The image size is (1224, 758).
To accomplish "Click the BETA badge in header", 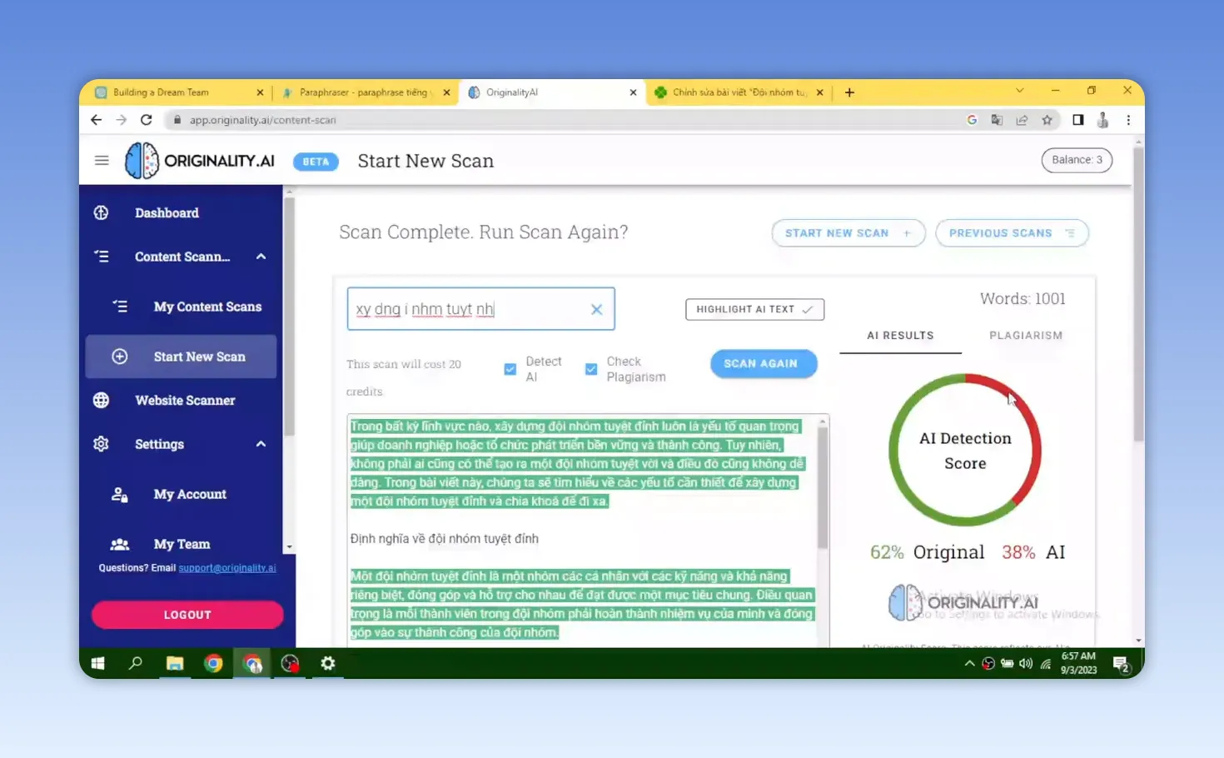I will (x=316, y=162).
